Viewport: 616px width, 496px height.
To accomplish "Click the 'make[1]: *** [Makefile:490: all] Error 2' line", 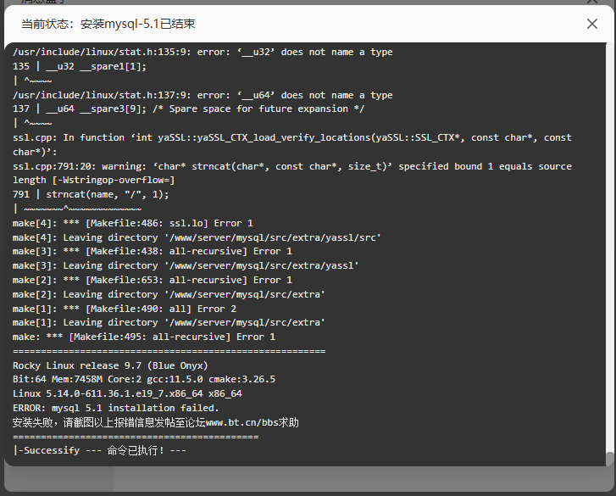I will tap(125, 309).
